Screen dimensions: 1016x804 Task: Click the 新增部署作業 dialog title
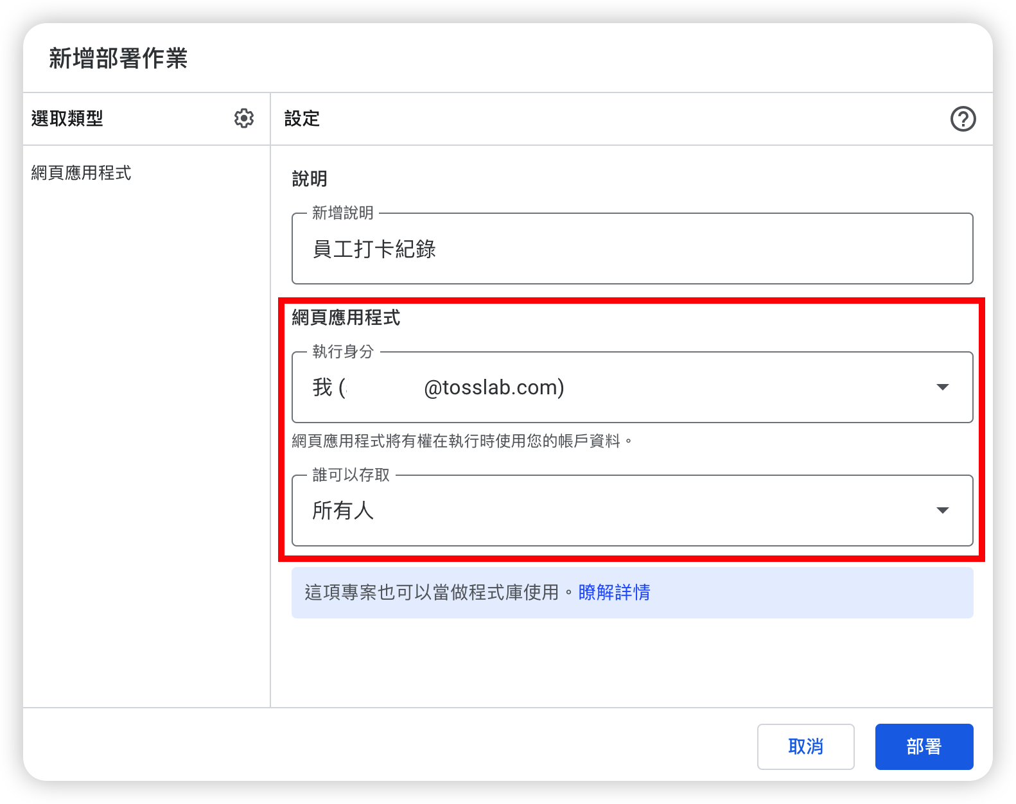(118, 58)
